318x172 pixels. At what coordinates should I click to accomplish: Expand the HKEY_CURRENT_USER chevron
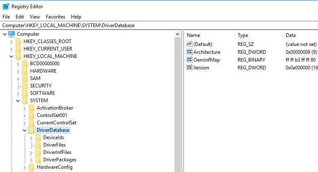point(12,49)
